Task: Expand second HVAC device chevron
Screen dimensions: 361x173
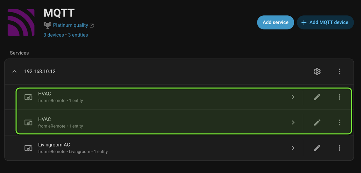Action: coord(293,123)
